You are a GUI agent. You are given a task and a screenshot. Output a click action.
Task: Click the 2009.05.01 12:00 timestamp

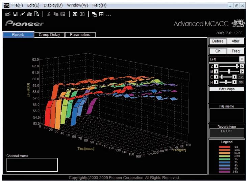pyautogui.click(x=229, y=33)
